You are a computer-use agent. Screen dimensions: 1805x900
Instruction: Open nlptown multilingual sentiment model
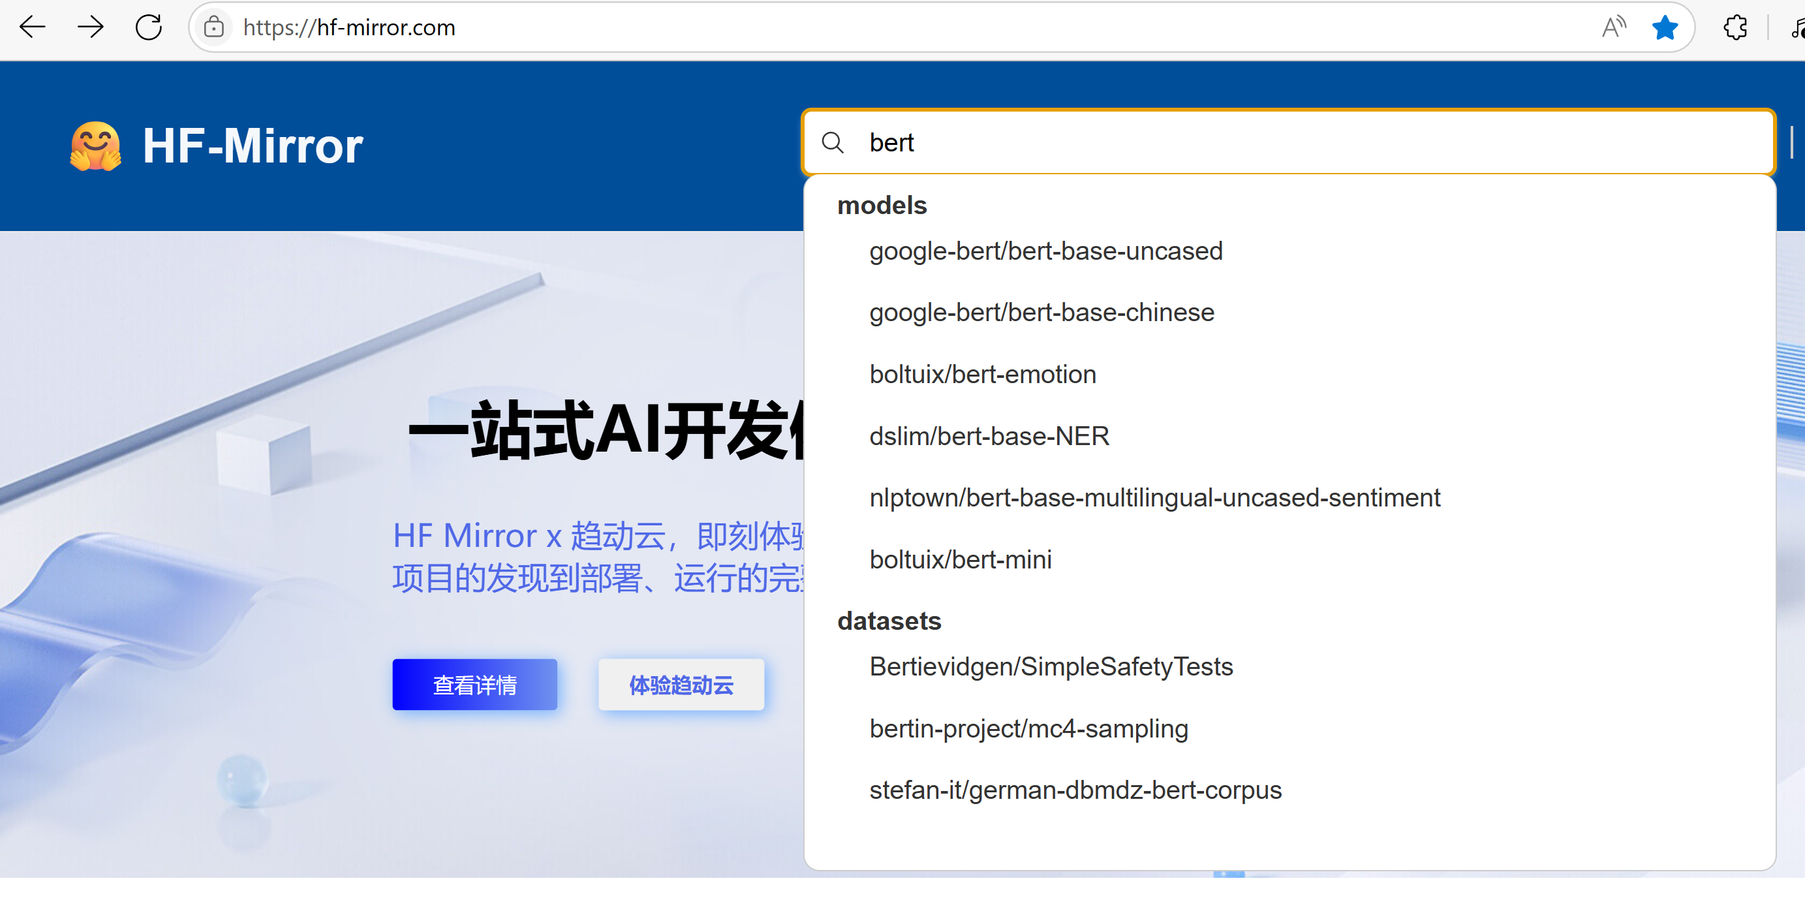(x=1154, y=498)
